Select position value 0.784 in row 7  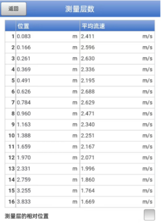pyautogui.click(x=24, y=102)
